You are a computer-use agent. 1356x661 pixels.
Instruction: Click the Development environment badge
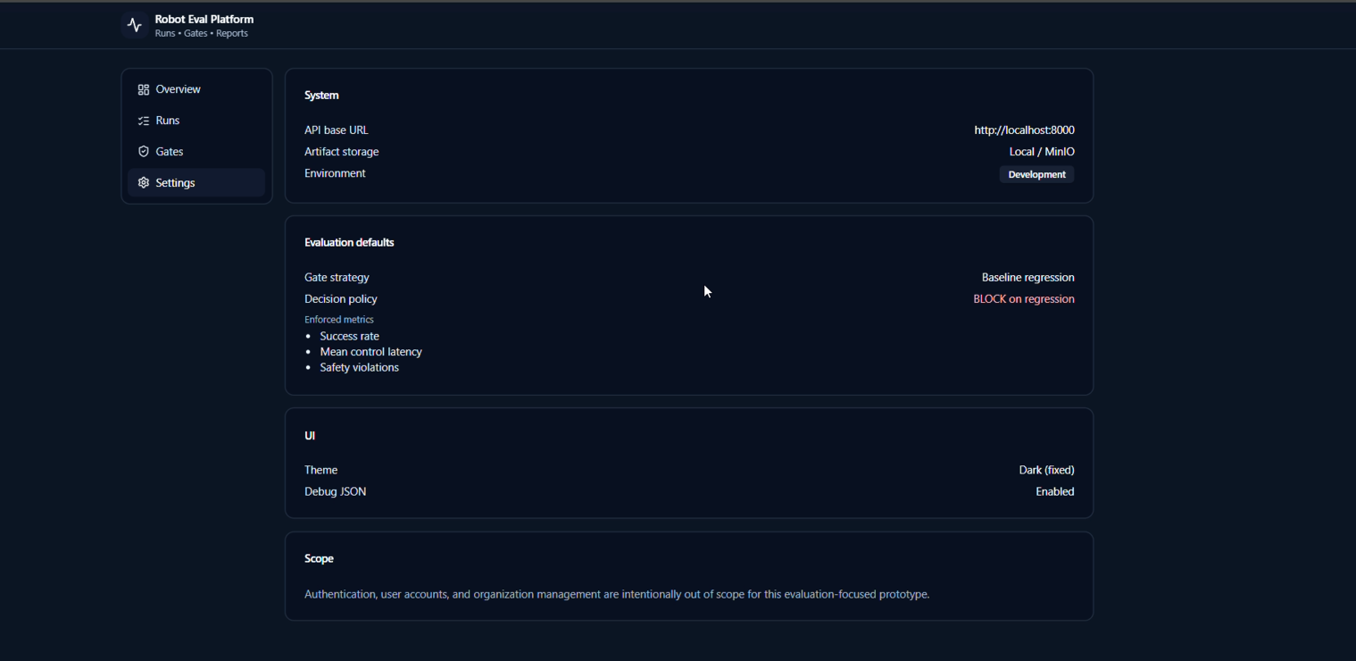[1036, 174]
